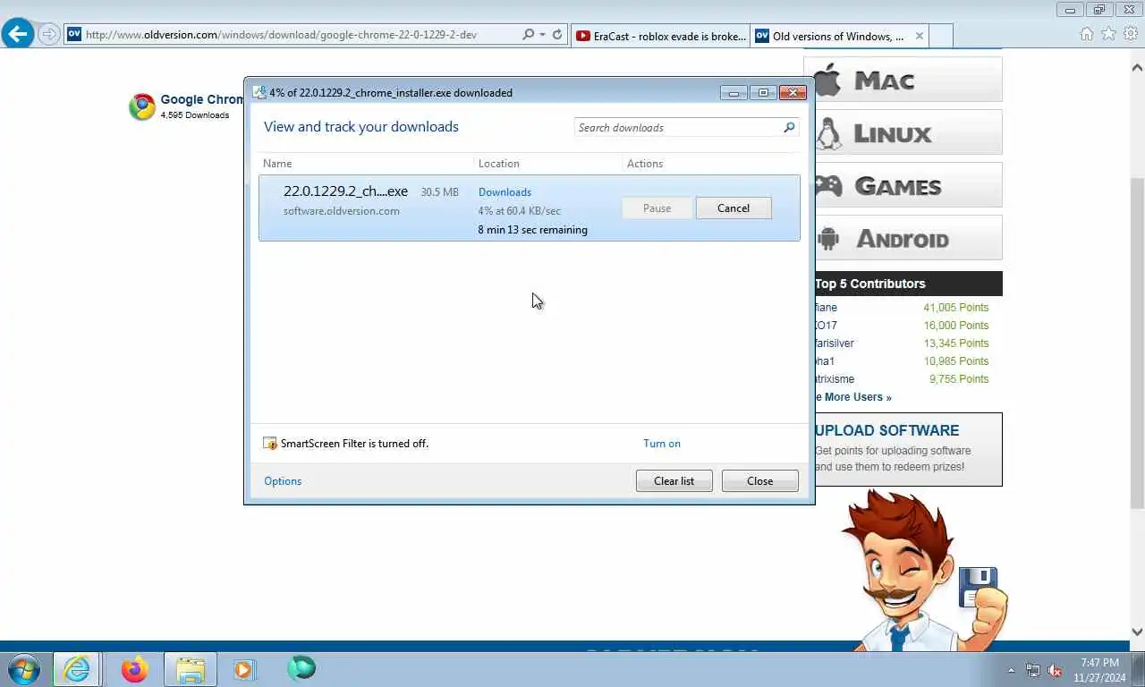Image resolution: width=1145 pixels, height=687 pixels.
Task: Turn on SmartScreen Filter link
Action: tap(662, 444)
